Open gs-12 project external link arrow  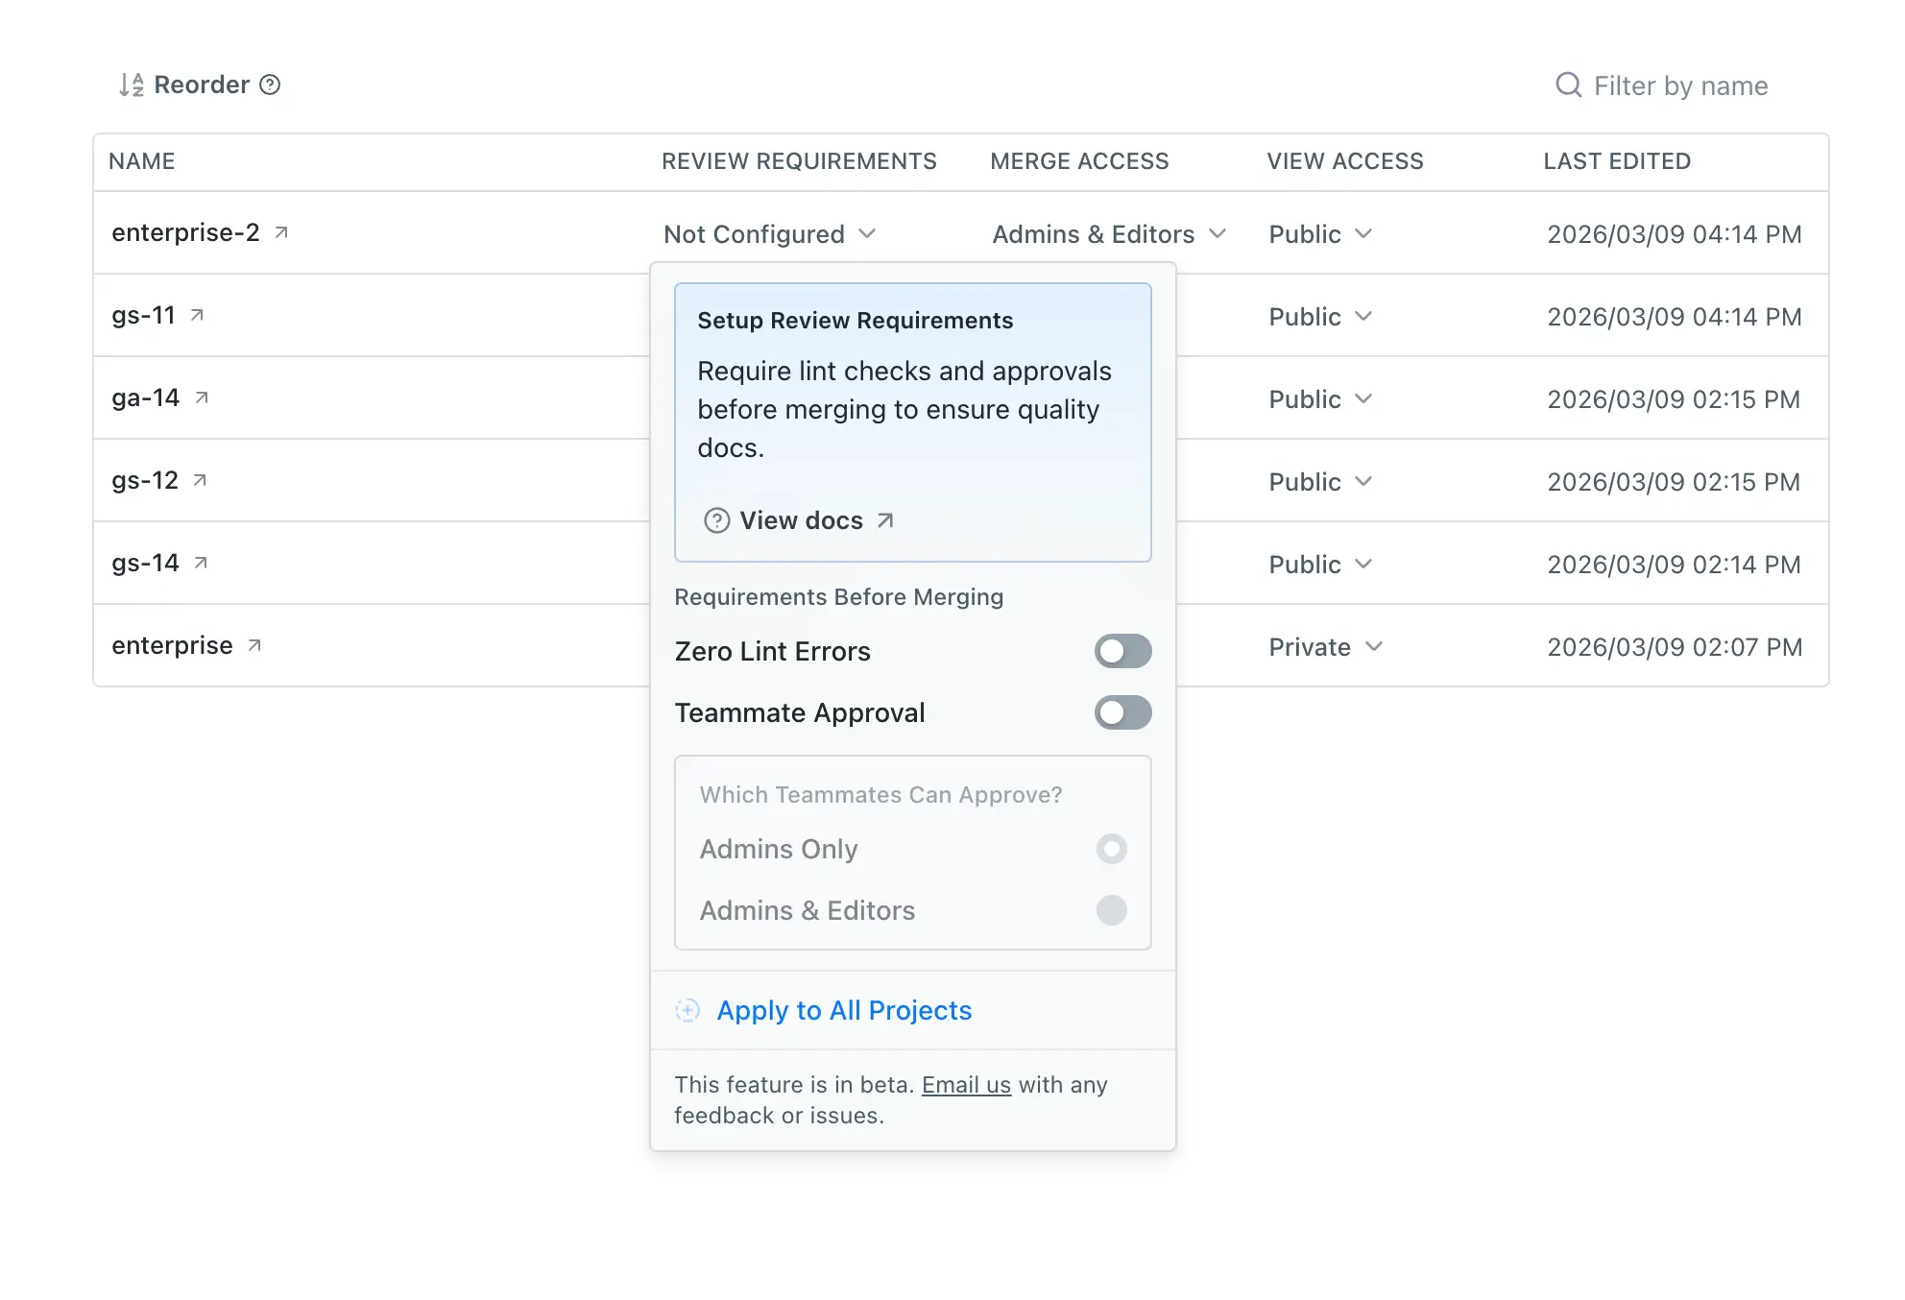click(x=200, y=480)
